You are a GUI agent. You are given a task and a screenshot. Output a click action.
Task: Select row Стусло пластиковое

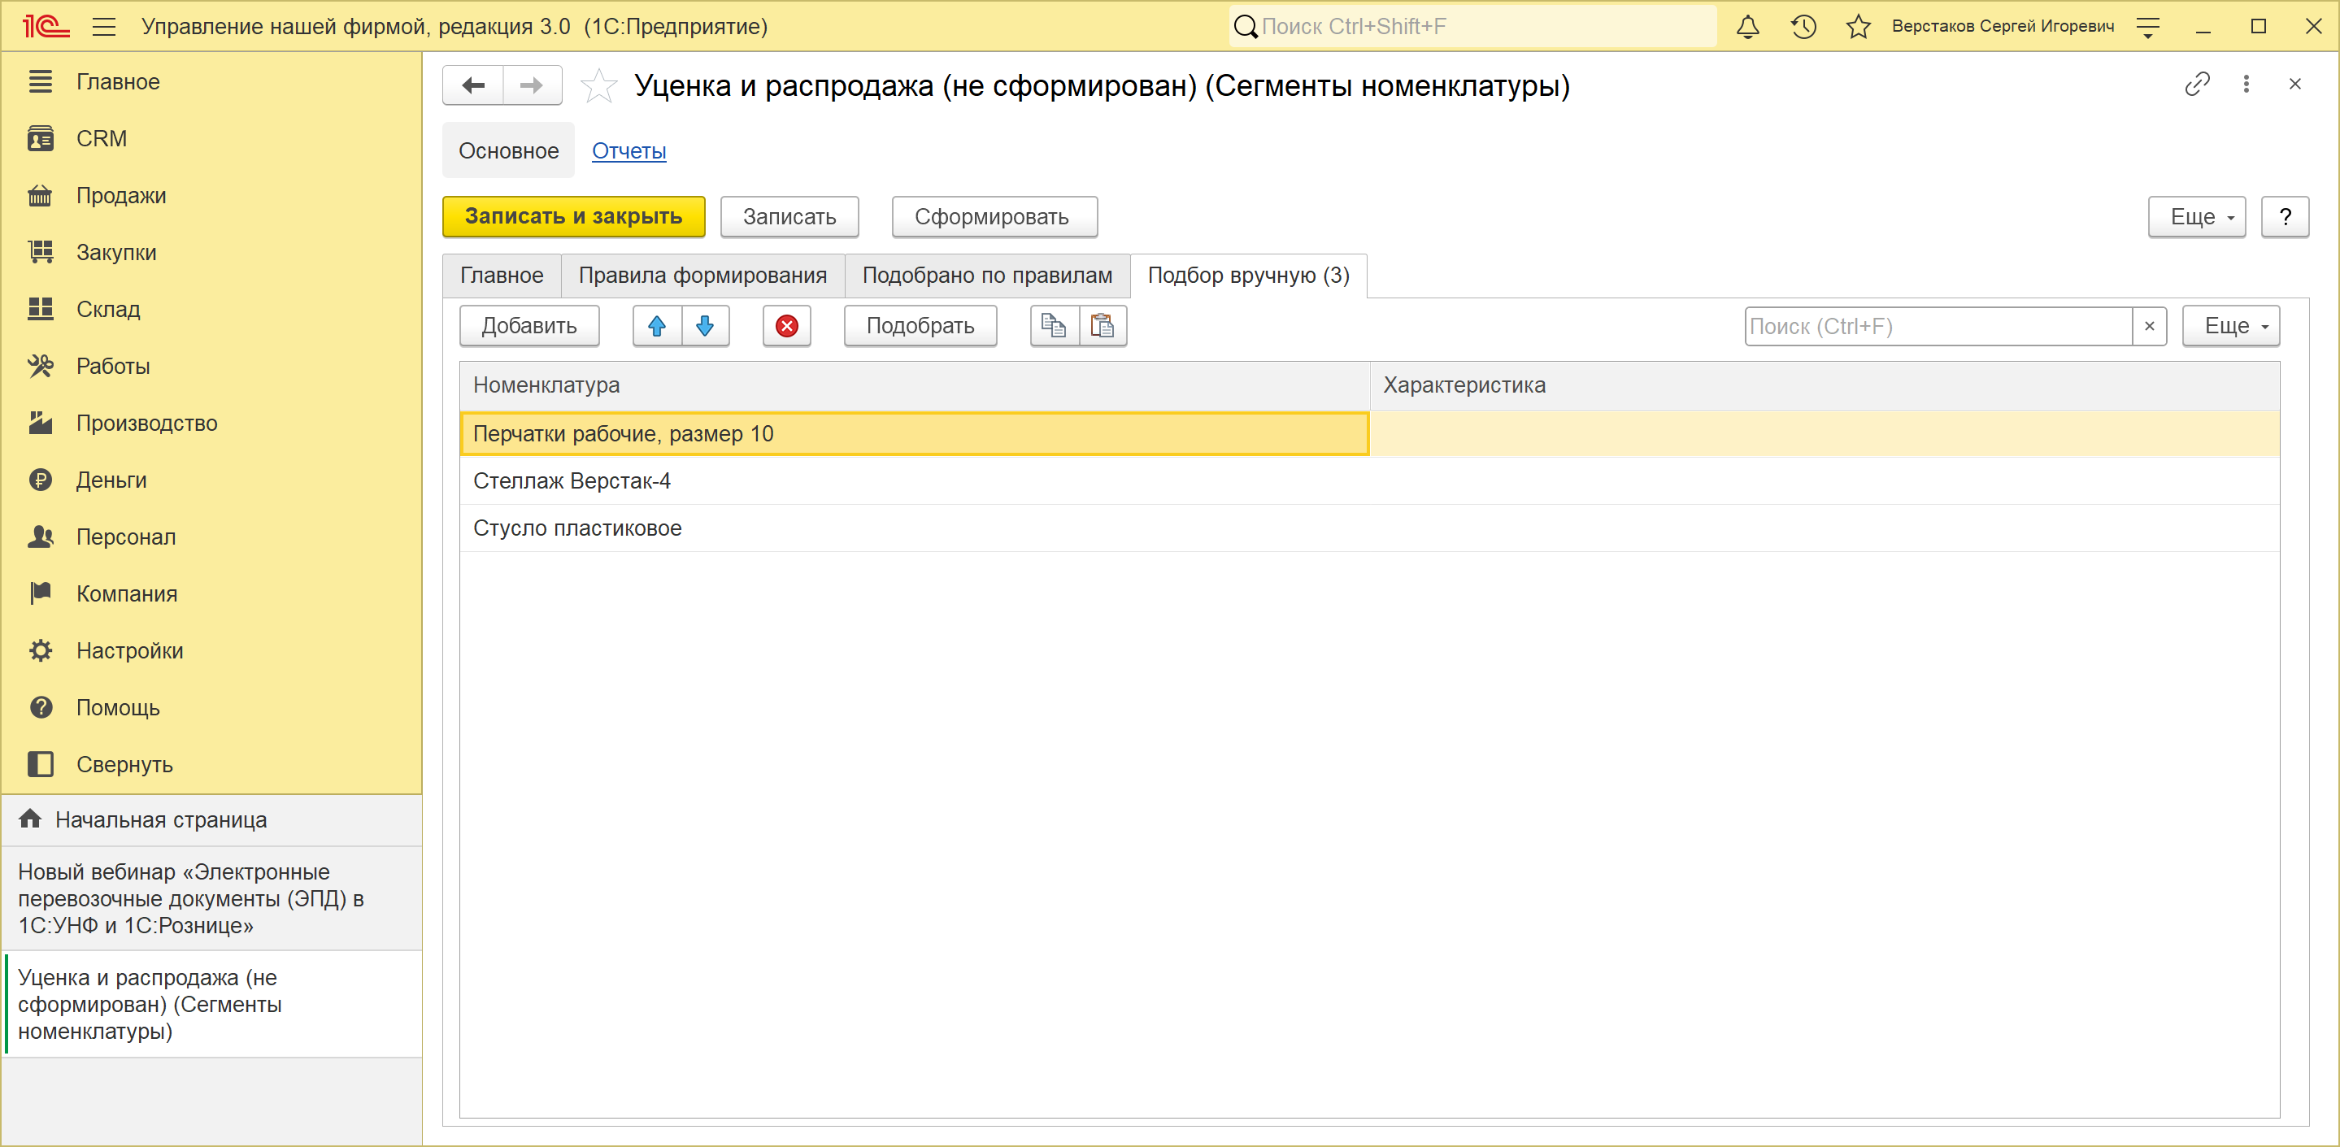pos(1370,528)
